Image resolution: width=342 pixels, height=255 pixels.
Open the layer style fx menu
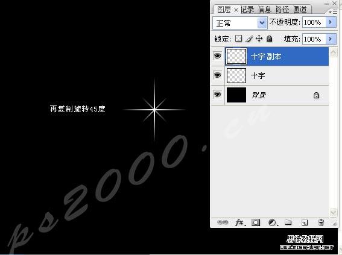coord(240,222)
